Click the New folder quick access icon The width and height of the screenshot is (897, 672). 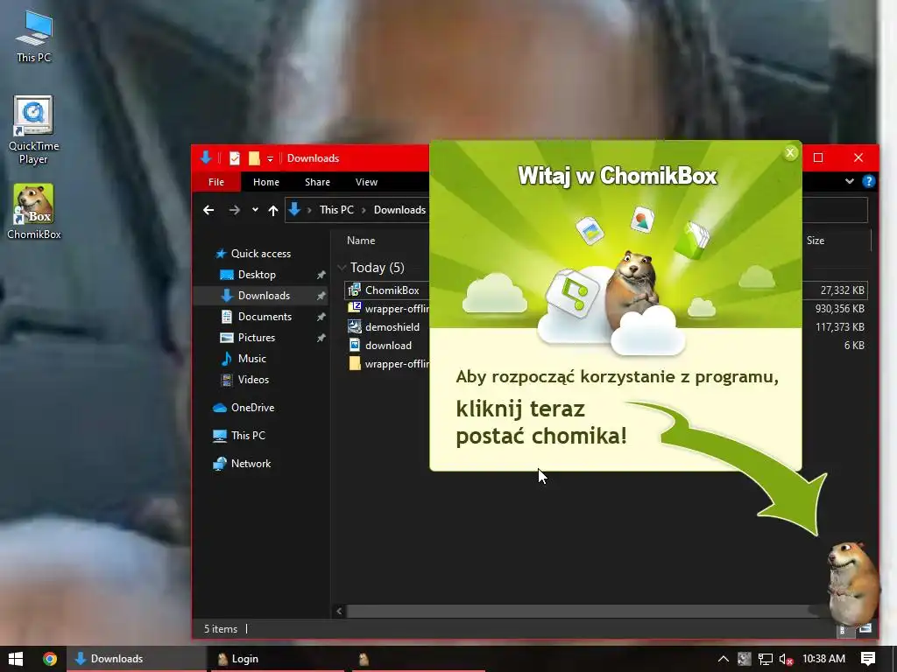254,158
